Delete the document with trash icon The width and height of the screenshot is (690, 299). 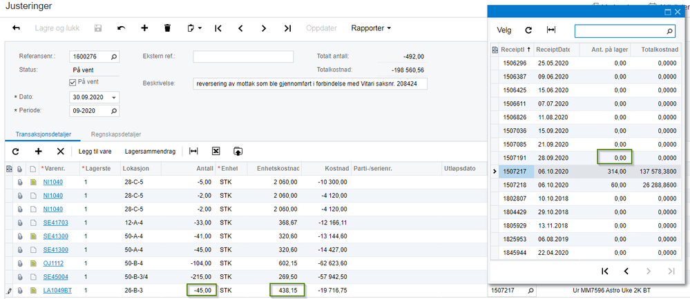[x=167, y=28]
